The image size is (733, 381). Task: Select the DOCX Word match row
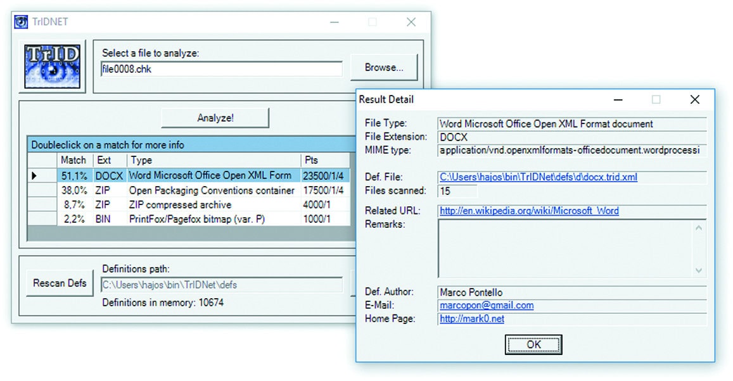(x=209, y=175)
